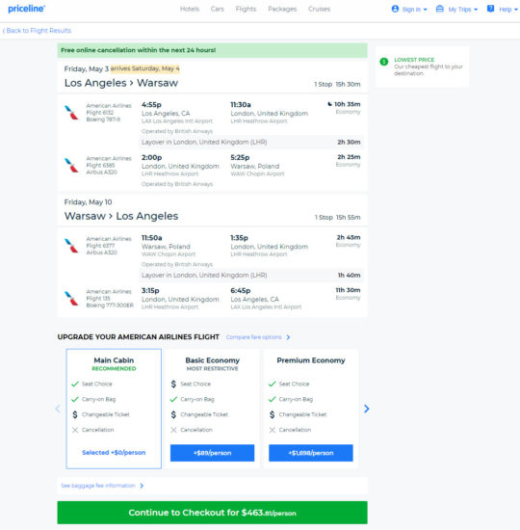Show next fare options with right arrow
The image size is (520, 530).
click(x=367, y=409)
